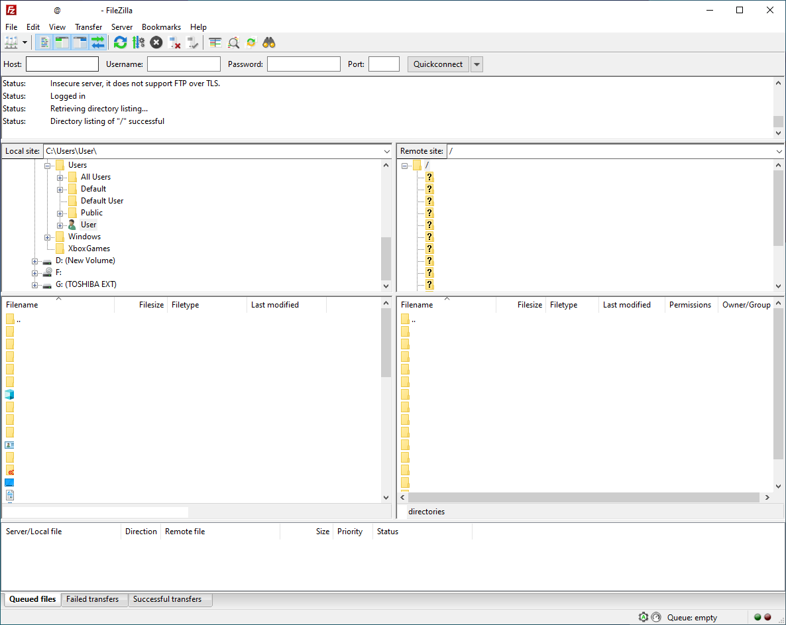Viewport: 786px width, 625px height.
Task: Sort local files by Filesize
Action: [141, 305]
